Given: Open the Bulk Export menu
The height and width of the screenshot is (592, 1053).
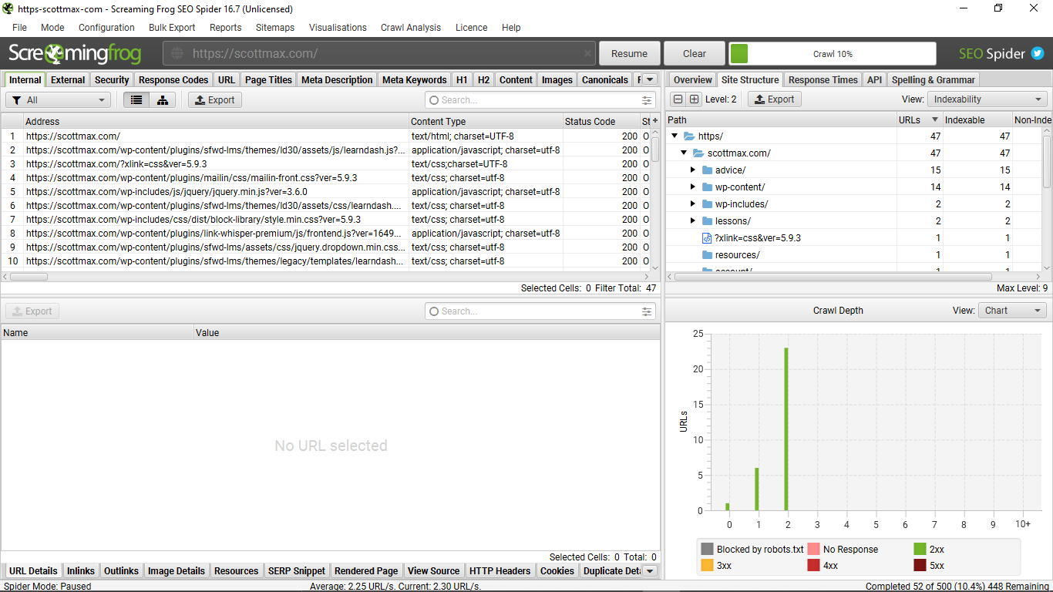Looking at the screenshot, I should click(x=172, y=28).
